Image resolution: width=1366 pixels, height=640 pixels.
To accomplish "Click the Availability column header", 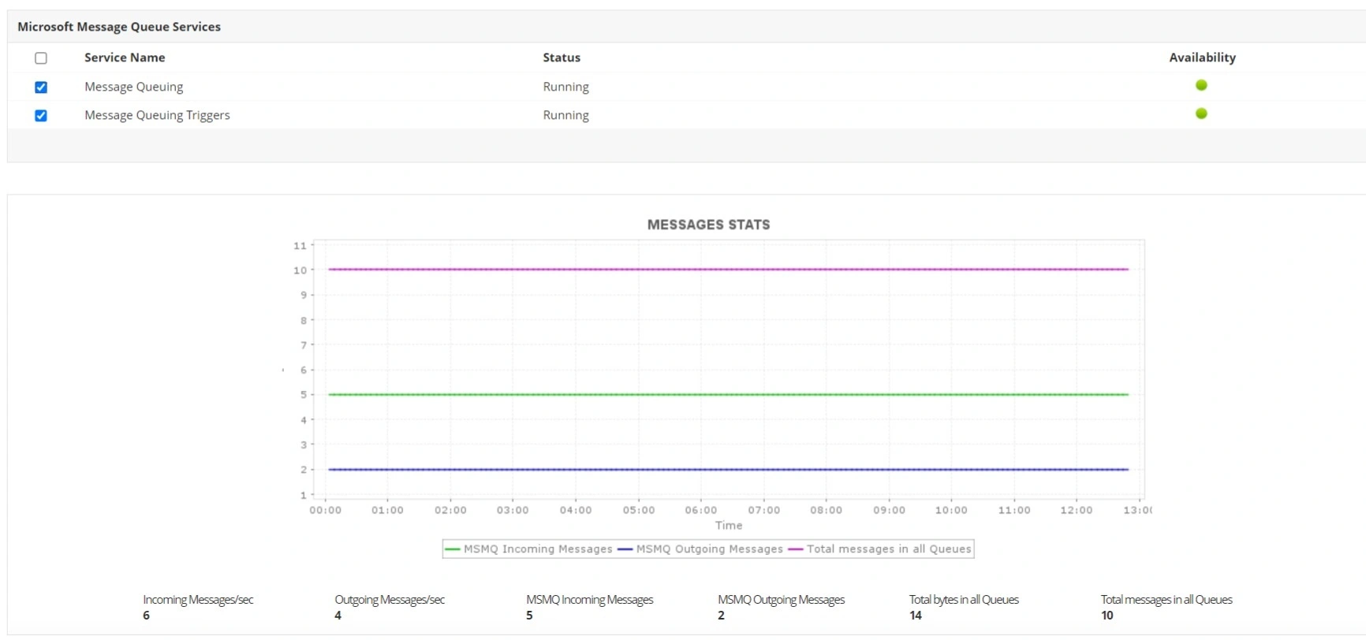I will [x=1202, y=58].
